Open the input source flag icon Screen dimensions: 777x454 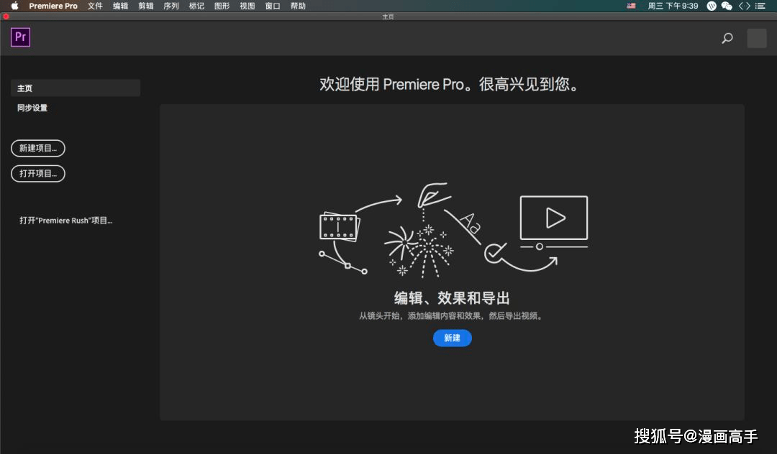(x=632, y=6)
